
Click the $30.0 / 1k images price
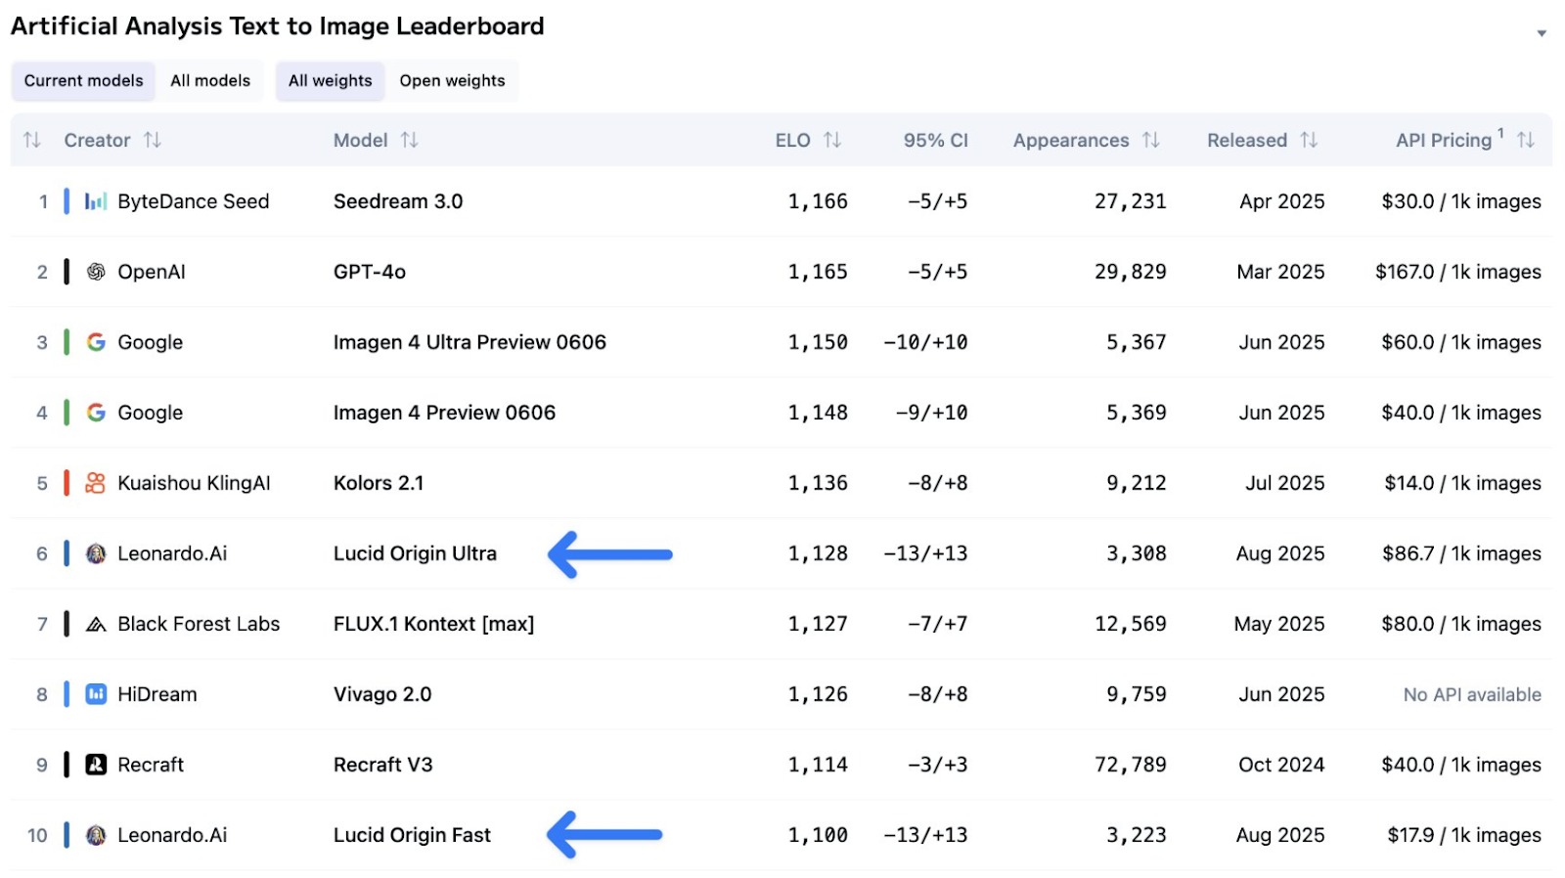pyautogui.click(x=1461, y=201)
